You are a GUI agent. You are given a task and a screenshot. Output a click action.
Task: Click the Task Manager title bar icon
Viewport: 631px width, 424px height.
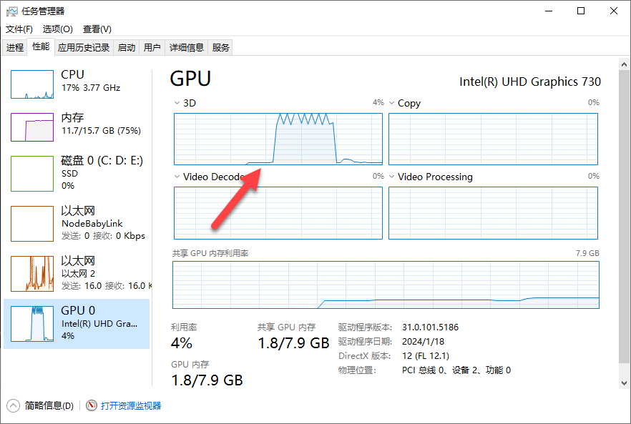coord(11,11)
